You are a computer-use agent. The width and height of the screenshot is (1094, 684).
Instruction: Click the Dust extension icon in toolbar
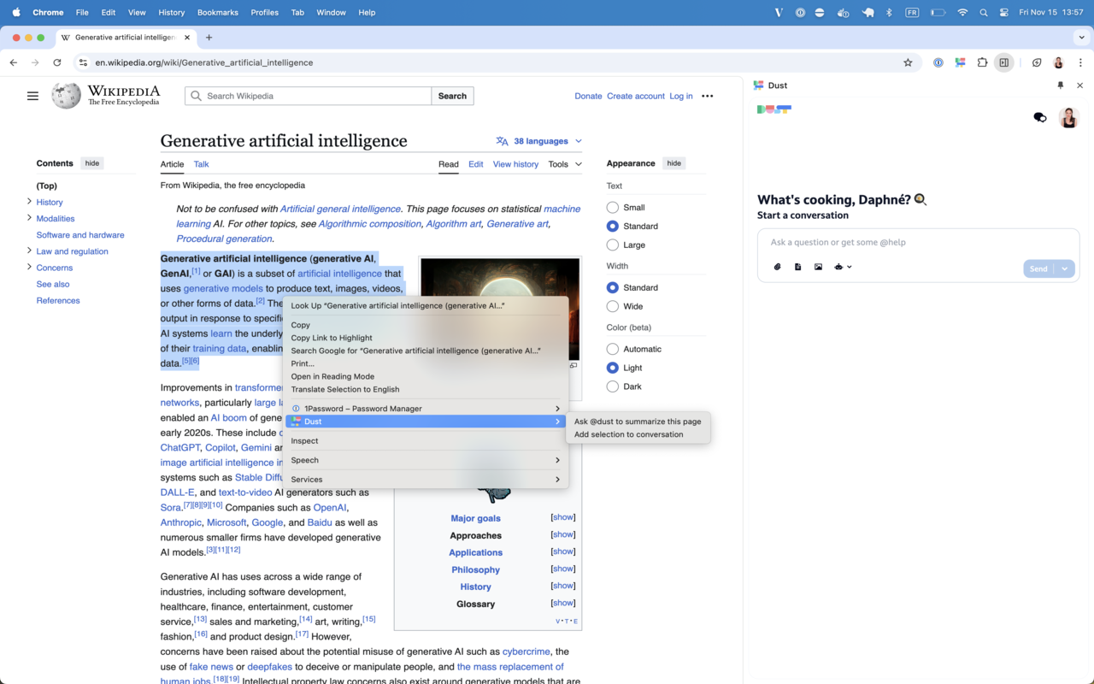point(961,62)
